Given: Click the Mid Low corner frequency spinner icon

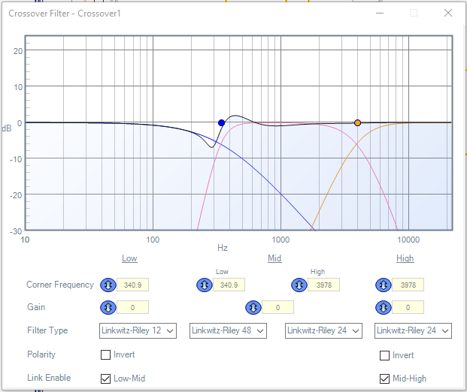Looking at the screenshot, I should [204, 285].
